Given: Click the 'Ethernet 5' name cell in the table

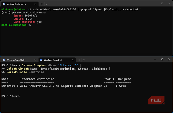Looking at the screenshot, I should (10, 86).
